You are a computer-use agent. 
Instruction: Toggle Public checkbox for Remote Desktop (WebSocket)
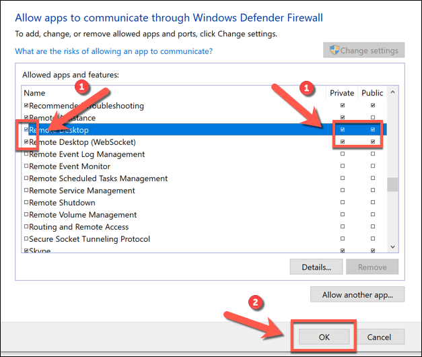click(x=373, y=142)
